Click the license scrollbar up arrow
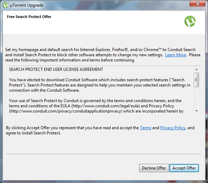Screen dimensions: 208x183 (197, 69)
